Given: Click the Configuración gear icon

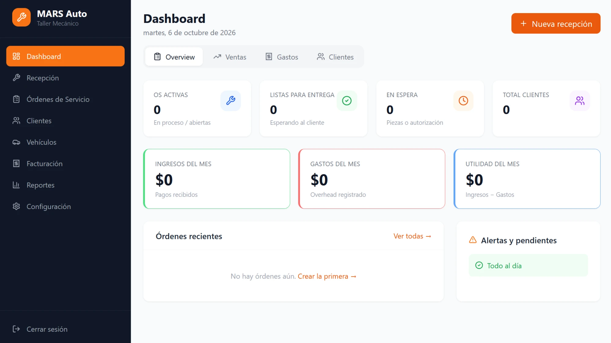Looking at the screenshot, I should coord(16,207).
